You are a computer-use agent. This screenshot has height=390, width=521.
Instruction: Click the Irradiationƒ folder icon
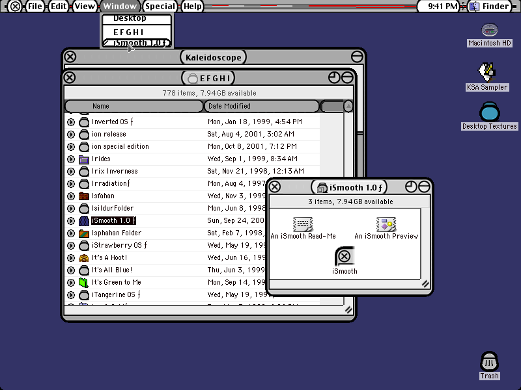tap(84, 184)
